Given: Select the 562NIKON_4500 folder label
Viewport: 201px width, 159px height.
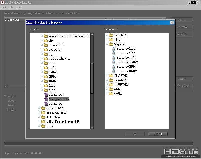Looking at the screenshot, I should click(56, 113).
